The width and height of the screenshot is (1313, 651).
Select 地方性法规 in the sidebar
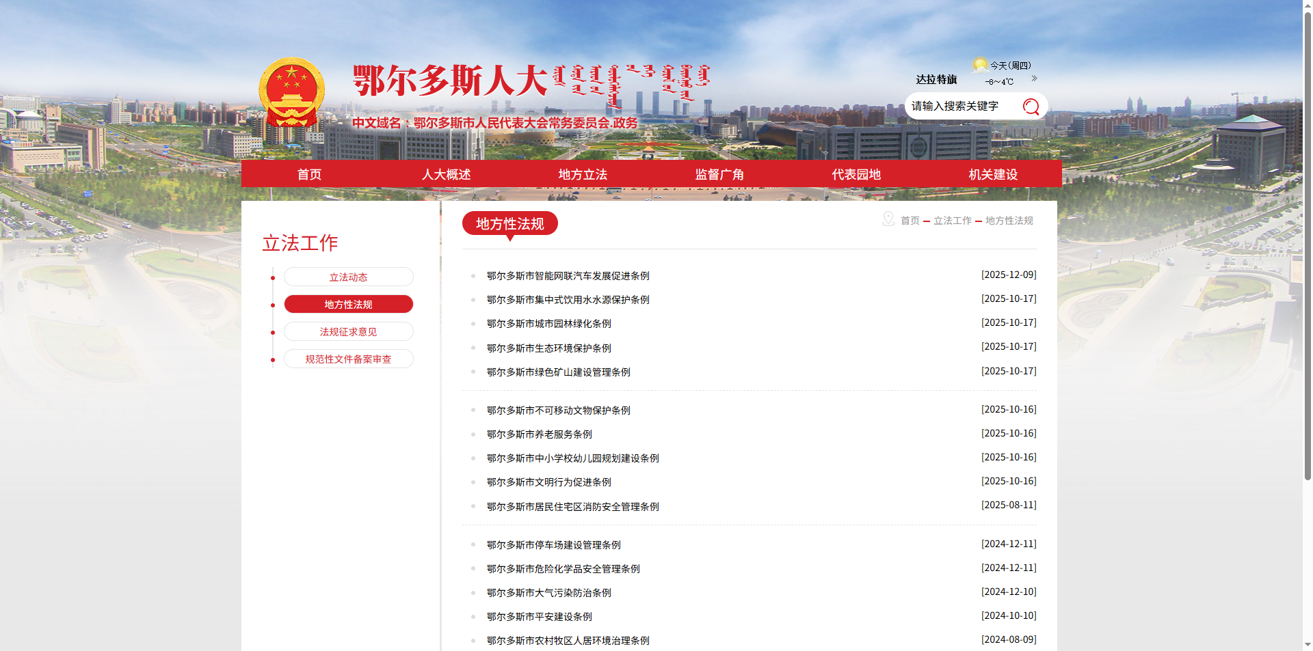pyautogui.click(x=349, y=304)
